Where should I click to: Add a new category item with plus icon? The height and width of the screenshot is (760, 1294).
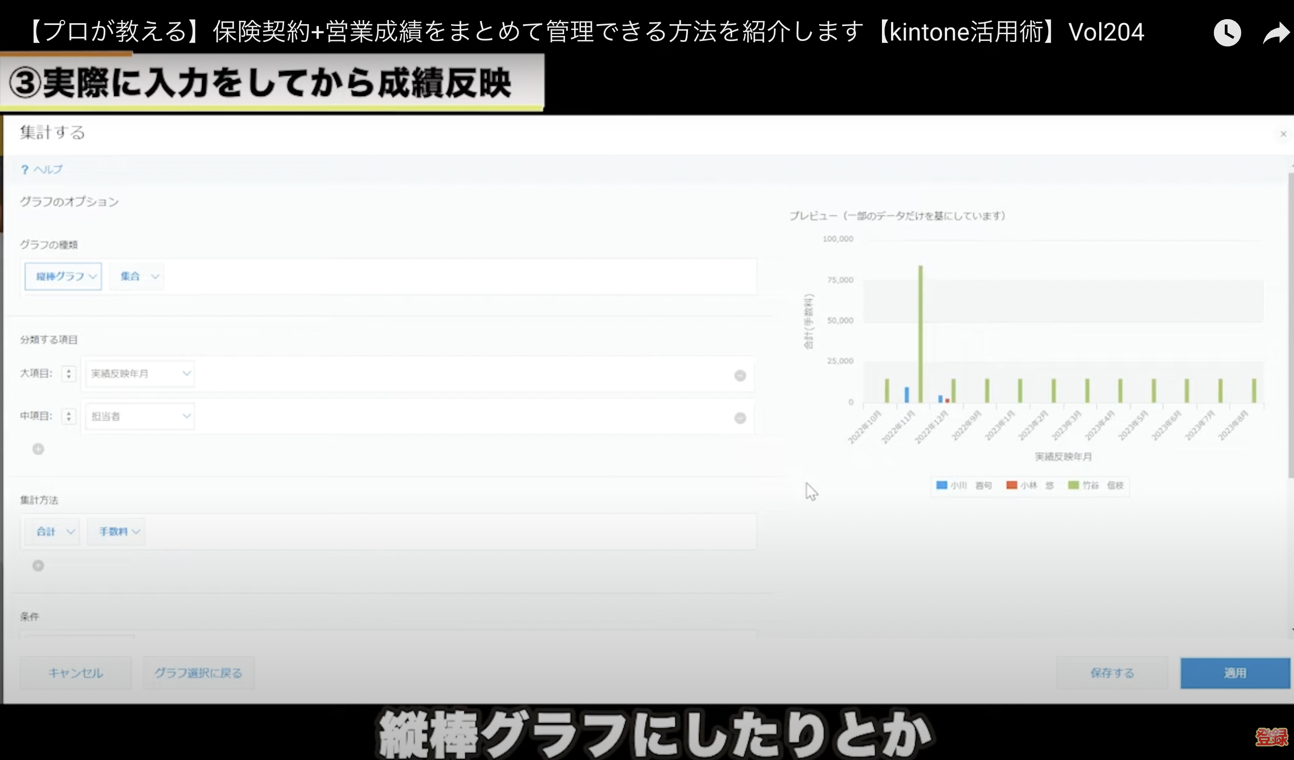[x=38, y=450]
